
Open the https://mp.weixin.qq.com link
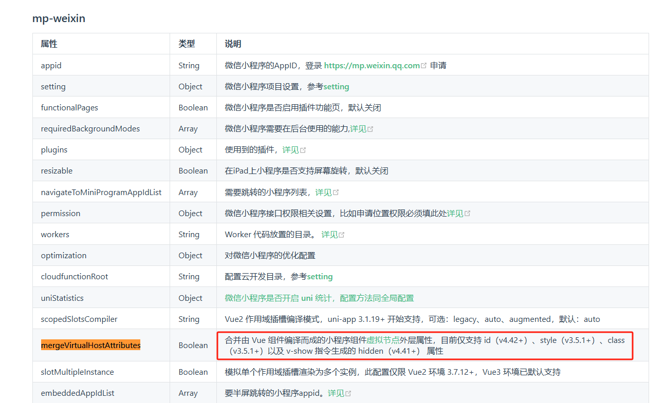click(x=372, y=65)
